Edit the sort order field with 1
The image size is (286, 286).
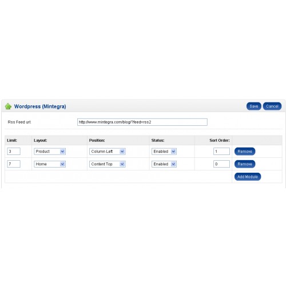(221, 152)
